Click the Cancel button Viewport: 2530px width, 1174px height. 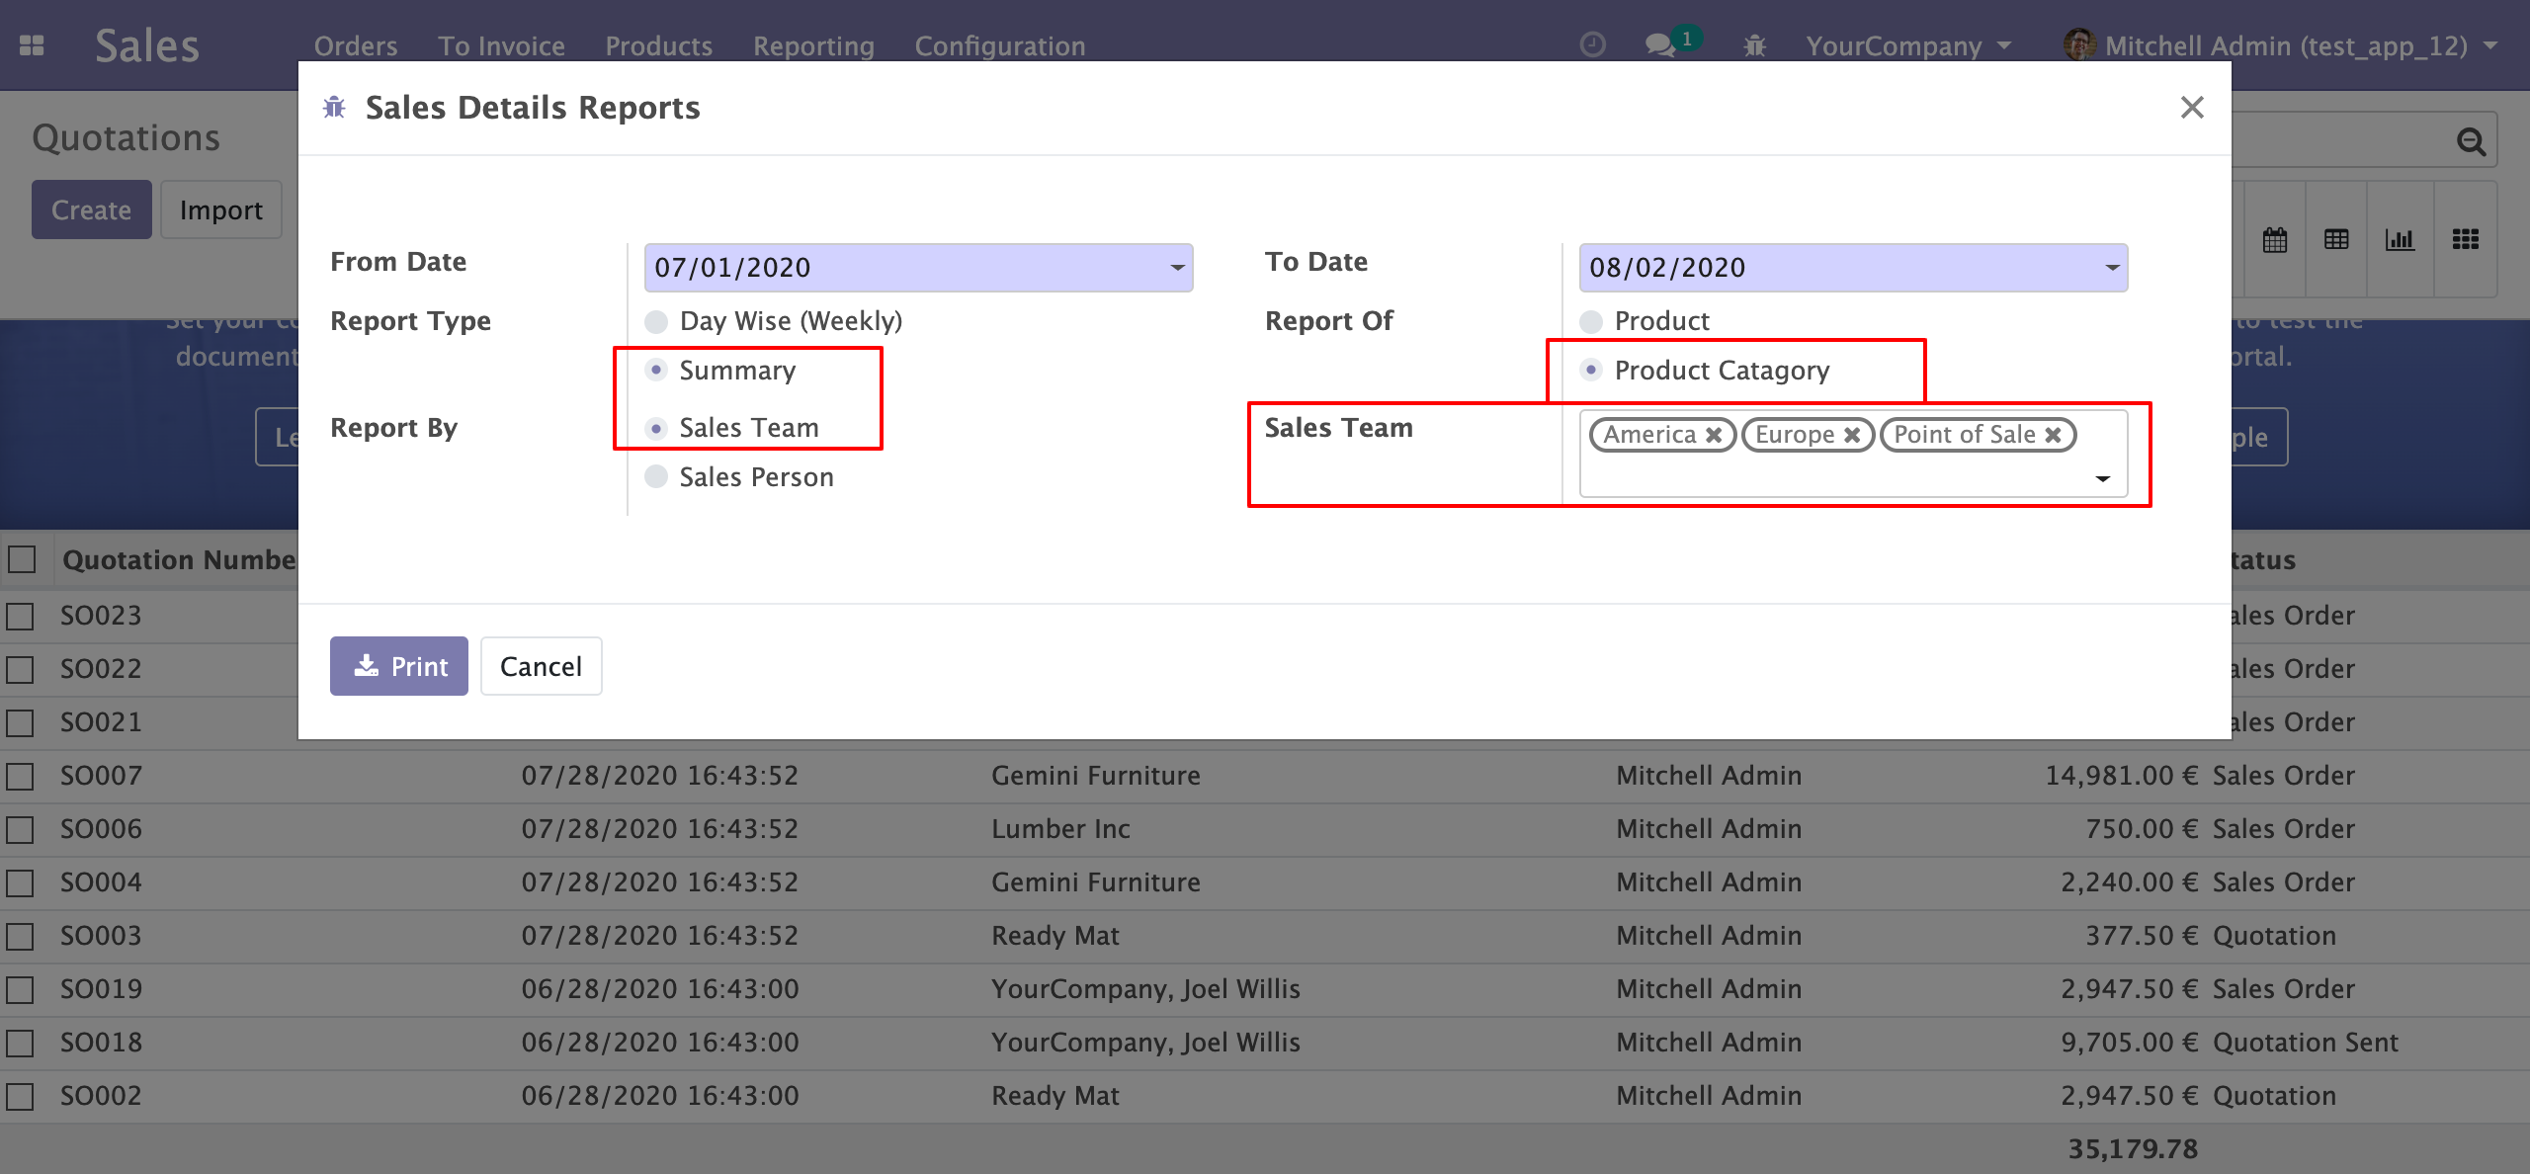pyautogui.click(x=541, y=666)
